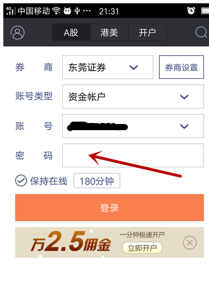Tap the cat-face notification icon
209x306 pixels.
[67, 11]
